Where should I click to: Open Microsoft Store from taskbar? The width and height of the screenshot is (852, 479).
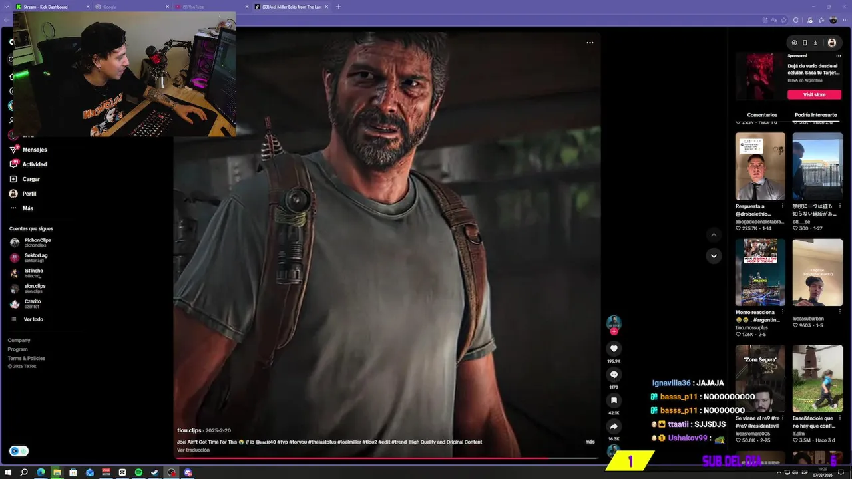coord(73,472)
